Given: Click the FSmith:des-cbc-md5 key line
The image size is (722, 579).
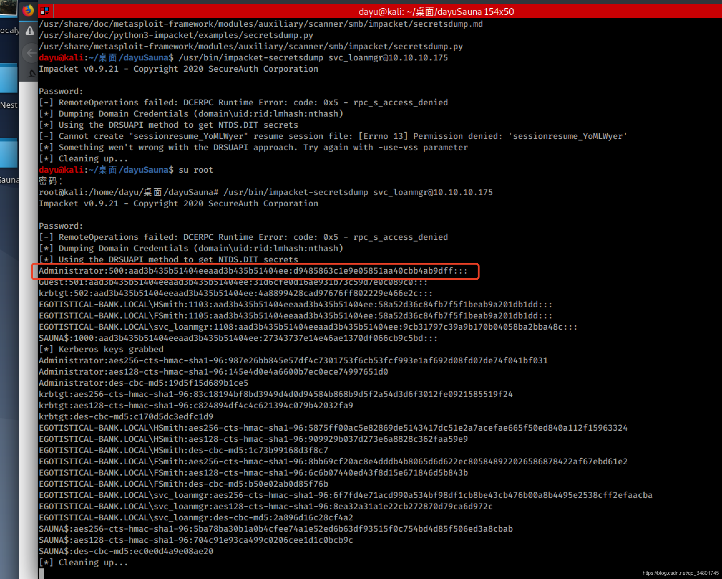Looking at the screenshot, I should (x=183, y=484).
